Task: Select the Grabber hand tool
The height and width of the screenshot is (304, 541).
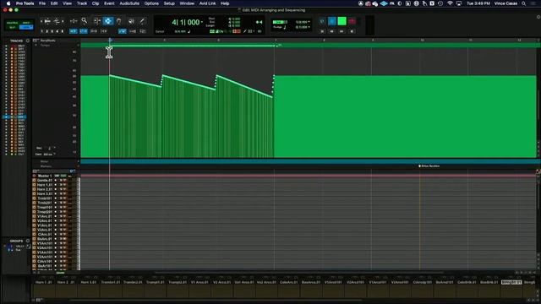Action: tap(118, 21)
